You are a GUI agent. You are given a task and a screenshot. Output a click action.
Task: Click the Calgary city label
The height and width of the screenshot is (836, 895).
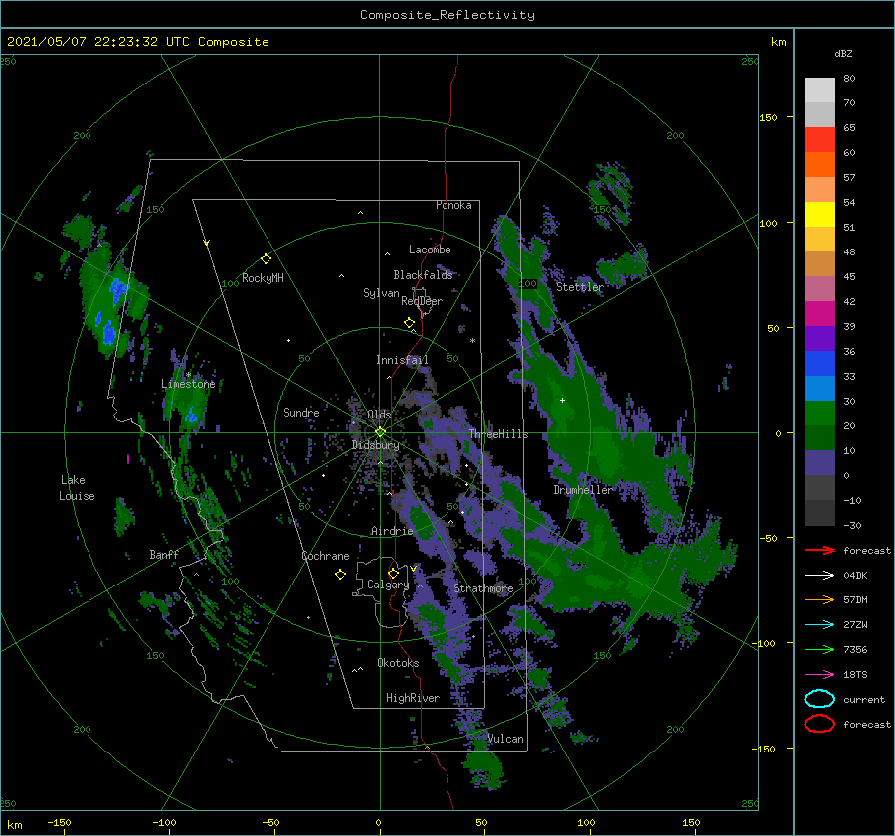(388, 585)
